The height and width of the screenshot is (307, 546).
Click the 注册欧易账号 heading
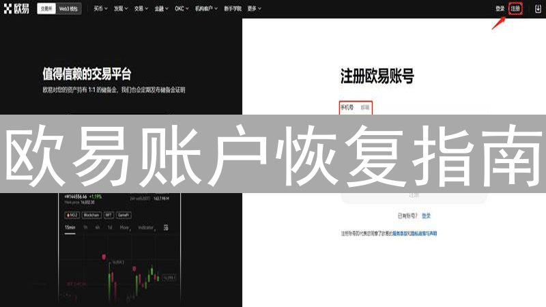tap(377, 76)
